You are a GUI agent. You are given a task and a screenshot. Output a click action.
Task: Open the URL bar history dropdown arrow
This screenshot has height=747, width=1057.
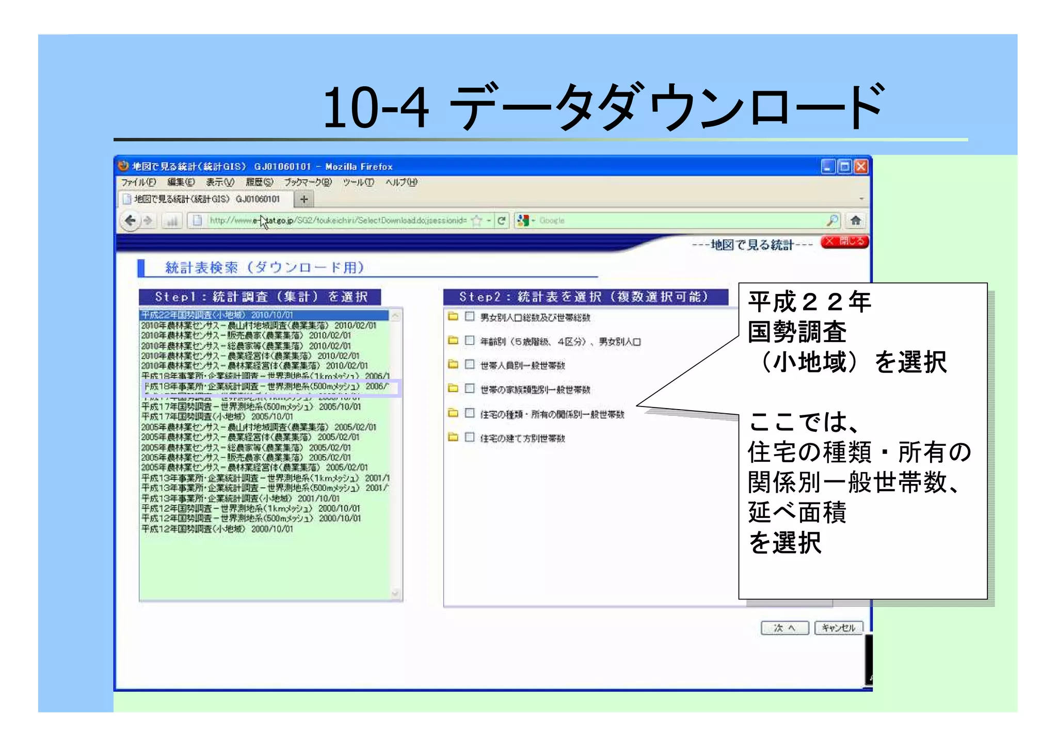pos(488,221)
